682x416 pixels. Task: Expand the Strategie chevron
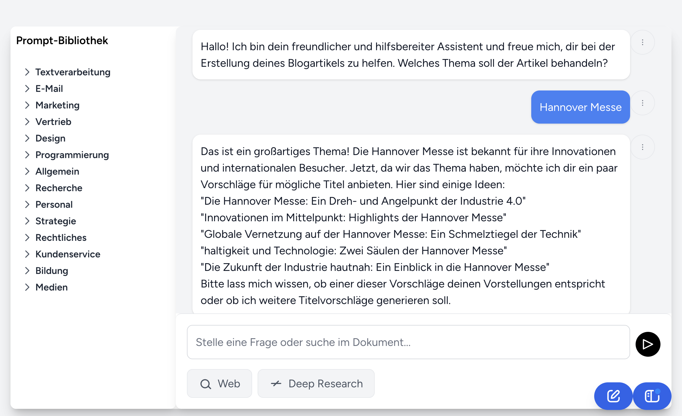point(27,221)
